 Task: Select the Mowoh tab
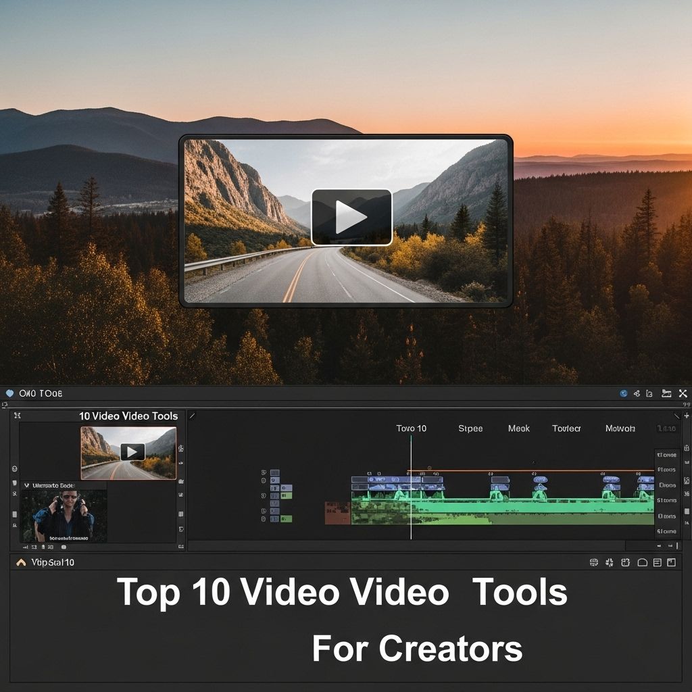pyautogui.click(x=620, y=428)
